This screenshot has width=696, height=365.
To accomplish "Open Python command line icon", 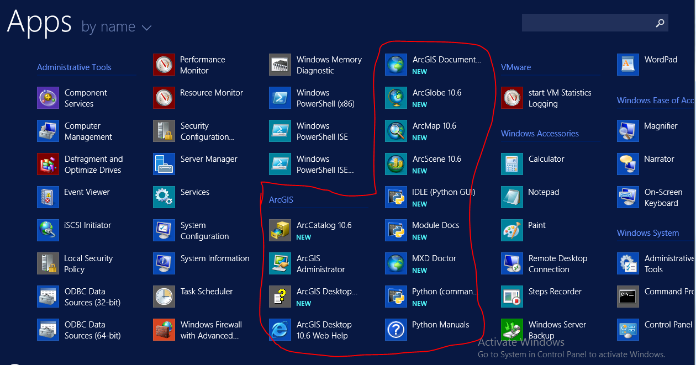I will [x=396, y=297].
